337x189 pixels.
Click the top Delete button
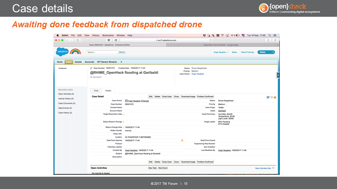[157, 97]
